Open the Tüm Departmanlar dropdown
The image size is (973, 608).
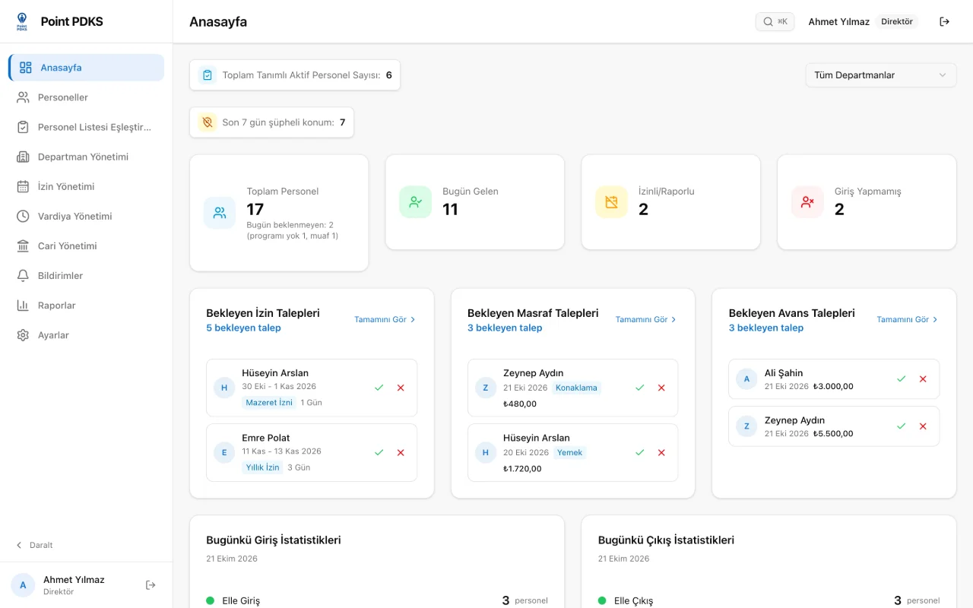click(881, 75)
